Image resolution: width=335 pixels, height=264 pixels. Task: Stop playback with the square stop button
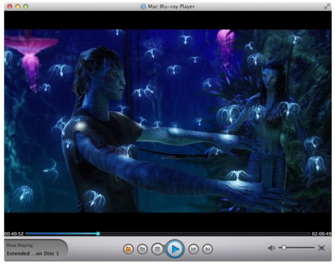click(x=157, y=249)
